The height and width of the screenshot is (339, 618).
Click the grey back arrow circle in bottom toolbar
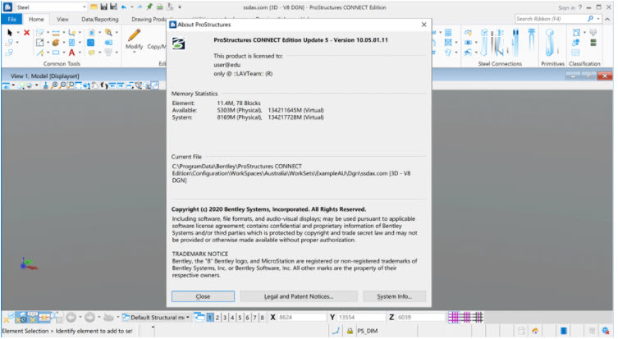pos(71,317)
